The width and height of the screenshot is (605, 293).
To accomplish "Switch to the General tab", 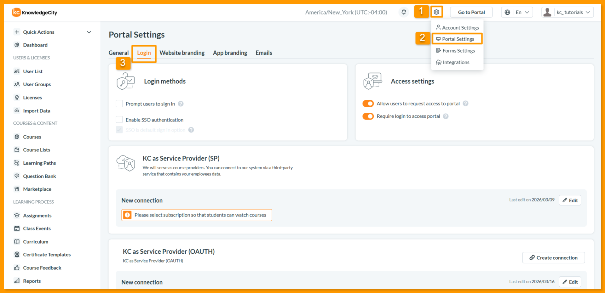I will pos(118,53).
